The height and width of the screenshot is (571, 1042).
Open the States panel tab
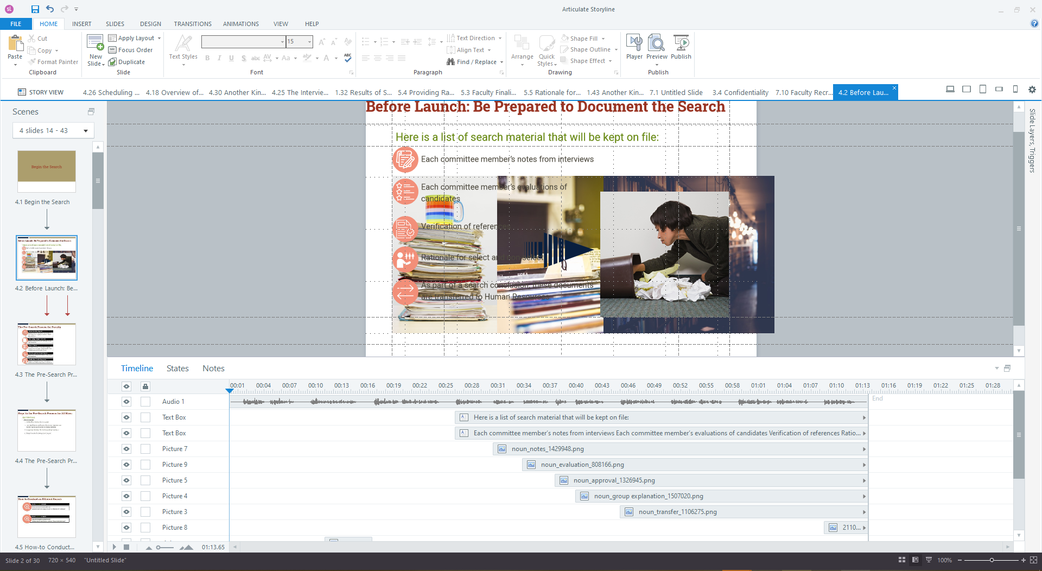coord(177,368)
